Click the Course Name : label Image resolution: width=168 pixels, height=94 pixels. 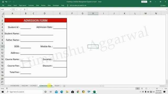coord(13,59)
